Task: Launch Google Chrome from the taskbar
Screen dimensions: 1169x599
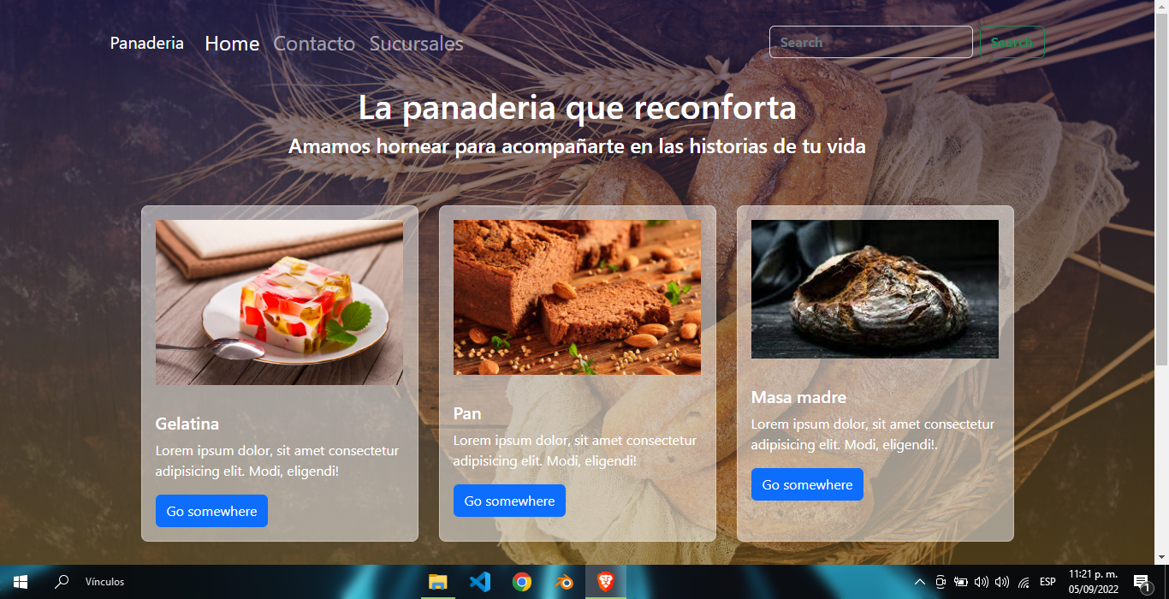Action: tap(521, 582)
